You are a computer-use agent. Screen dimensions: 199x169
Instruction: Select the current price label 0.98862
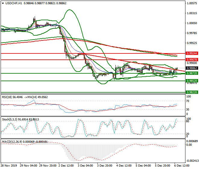192,68
